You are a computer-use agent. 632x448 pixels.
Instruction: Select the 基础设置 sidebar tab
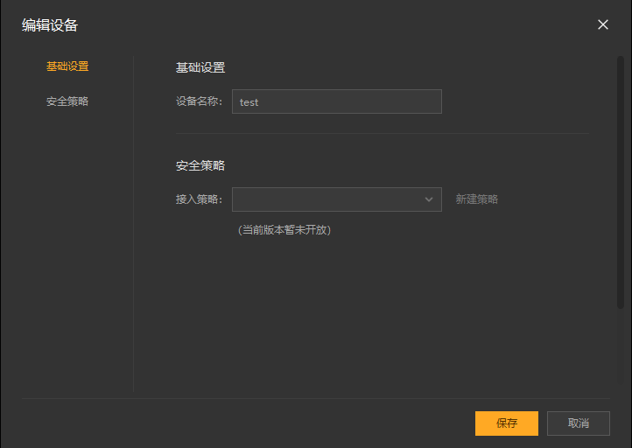pyautogui.click(x=67, y=66)
